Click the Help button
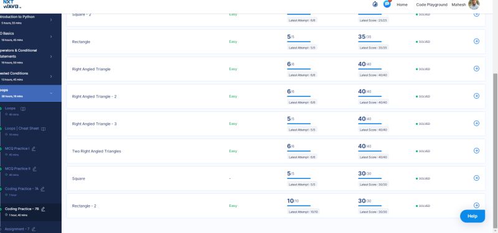The width and height of the screenshot is (498, 233). point(472,216)
